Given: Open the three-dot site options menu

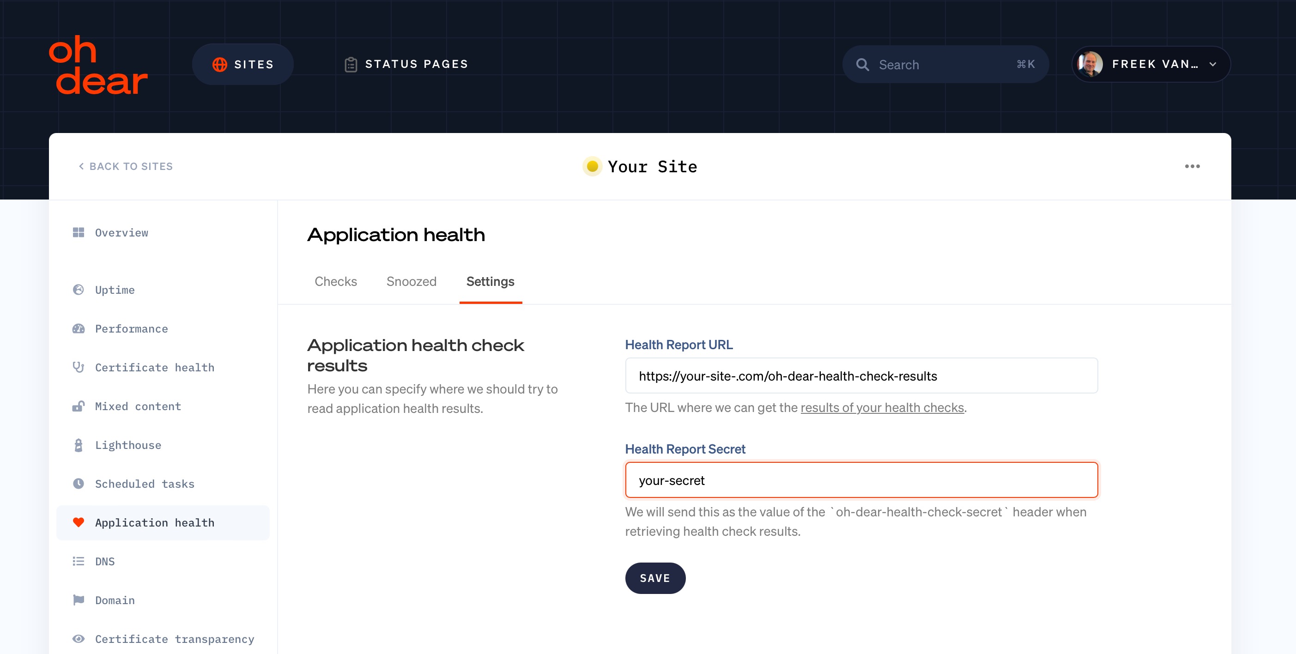Looking at the screenshot, I should point(1193,166).
